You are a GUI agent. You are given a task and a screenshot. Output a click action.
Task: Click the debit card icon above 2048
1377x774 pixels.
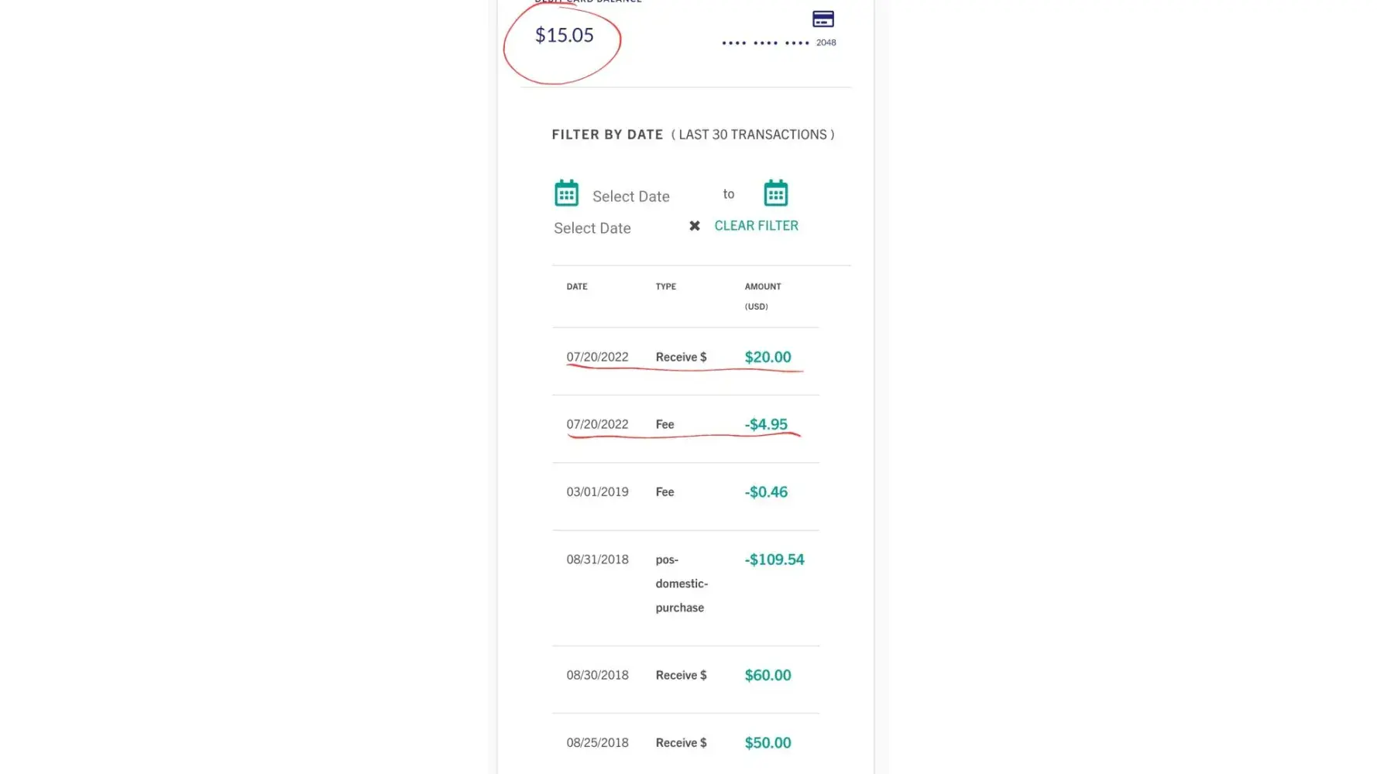822,19
